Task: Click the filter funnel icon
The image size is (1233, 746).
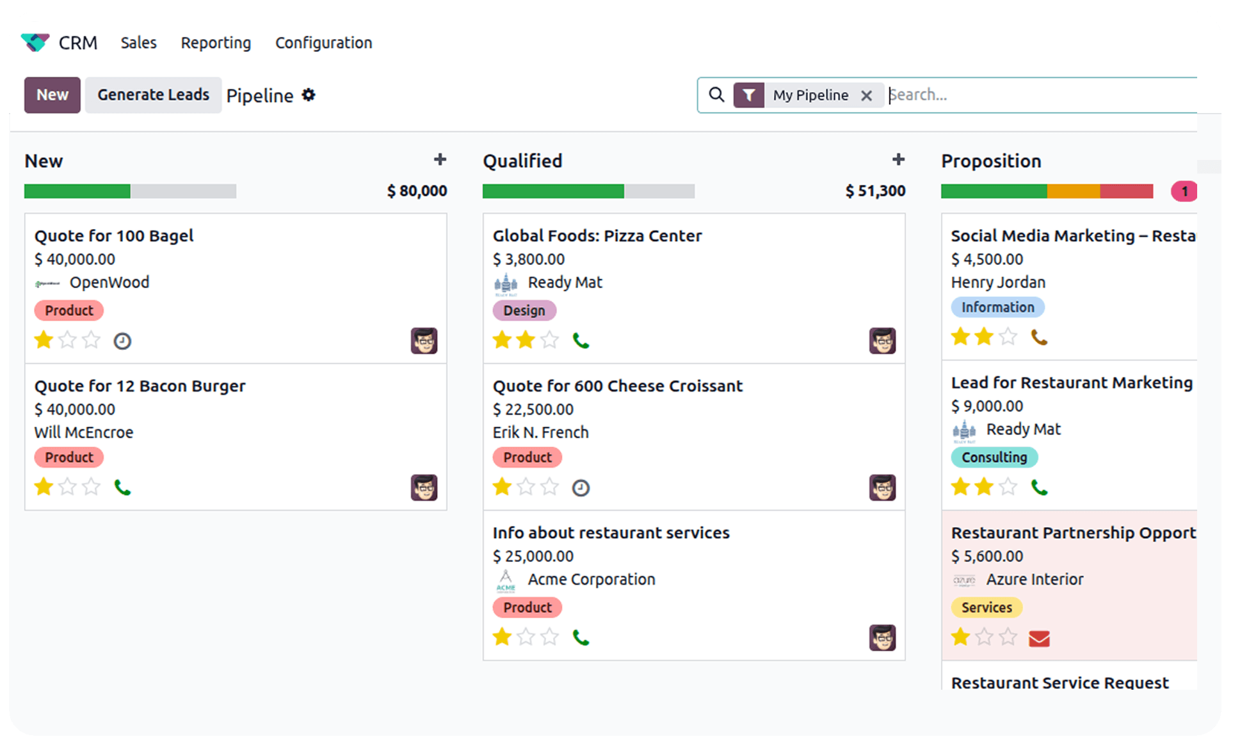Action: 748,95
